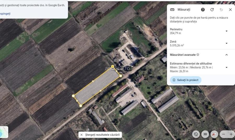Click the area value 5.015,26 m²
This screenshot has width=235, height=140.
[177, 45]
